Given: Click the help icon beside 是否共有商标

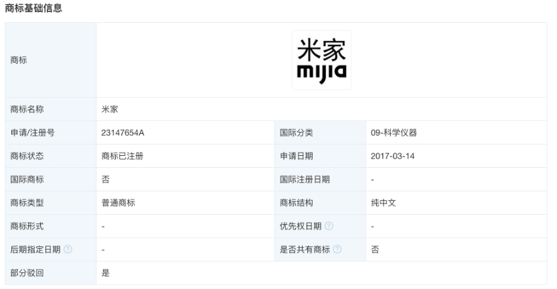Looking at the screenshot, I should coord(337,250).
